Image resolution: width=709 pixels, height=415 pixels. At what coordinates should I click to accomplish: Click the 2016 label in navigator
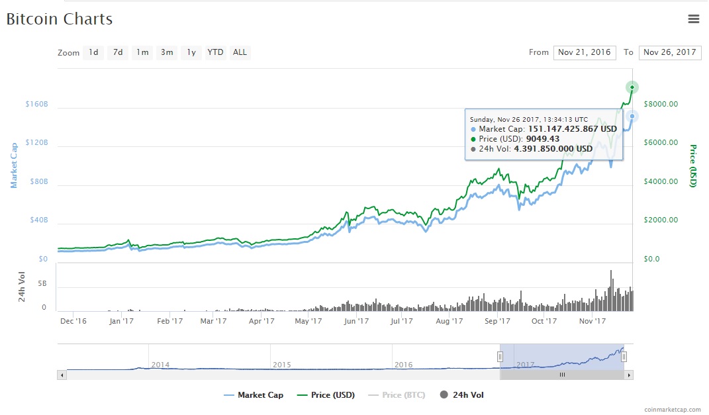403,365
